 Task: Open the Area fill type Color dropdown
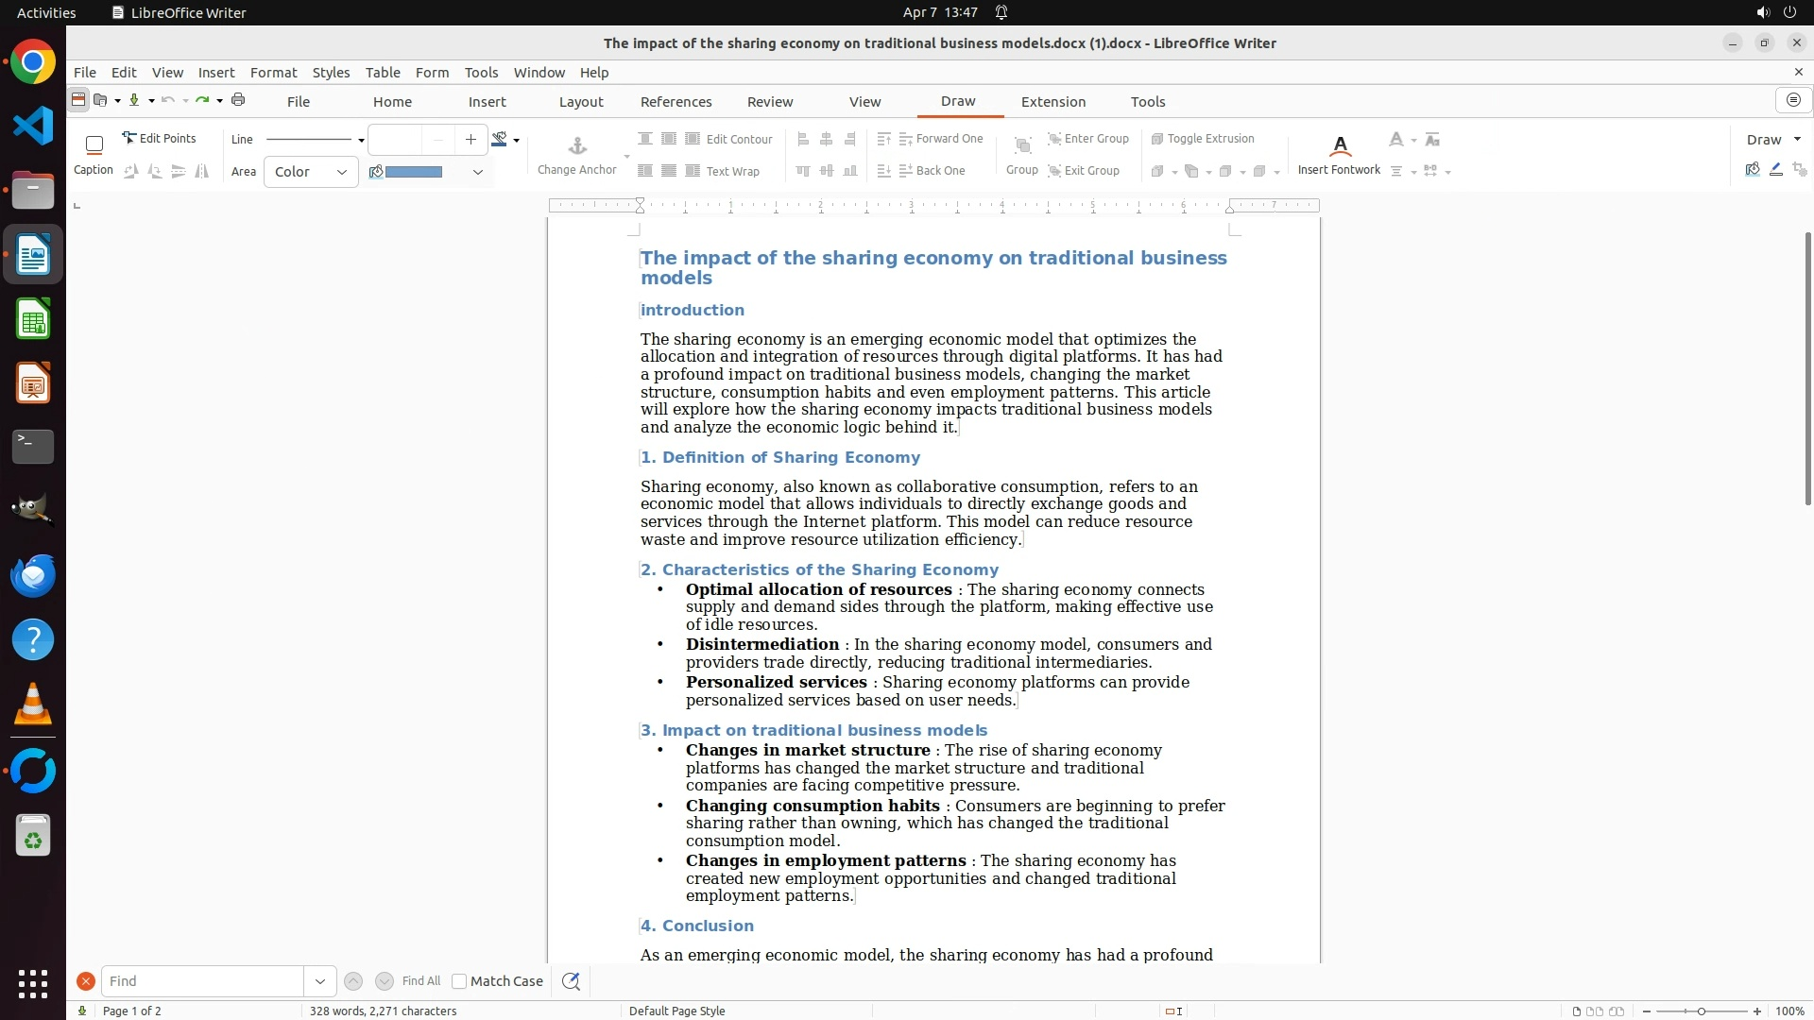coord(311,172)
